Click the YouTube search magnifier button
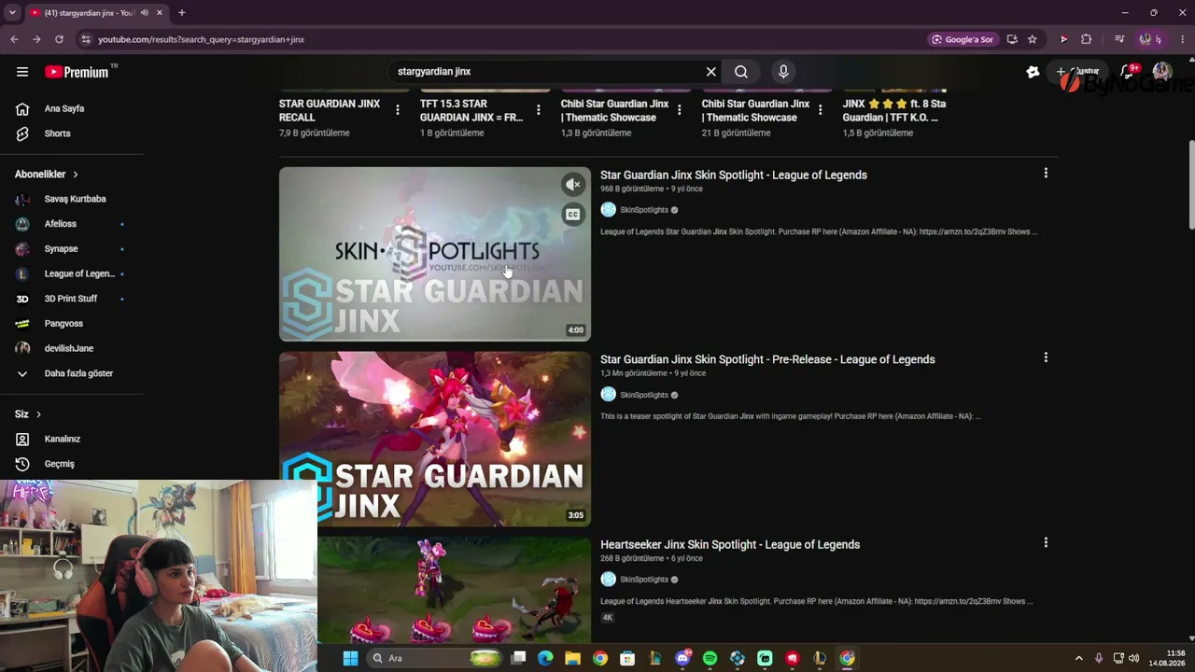 click(x=741, y=72)
